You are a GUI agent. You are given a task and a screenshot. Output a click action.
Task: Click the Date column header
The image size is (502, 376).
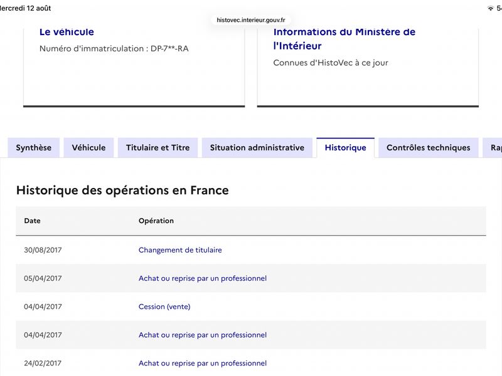point(33,221)
